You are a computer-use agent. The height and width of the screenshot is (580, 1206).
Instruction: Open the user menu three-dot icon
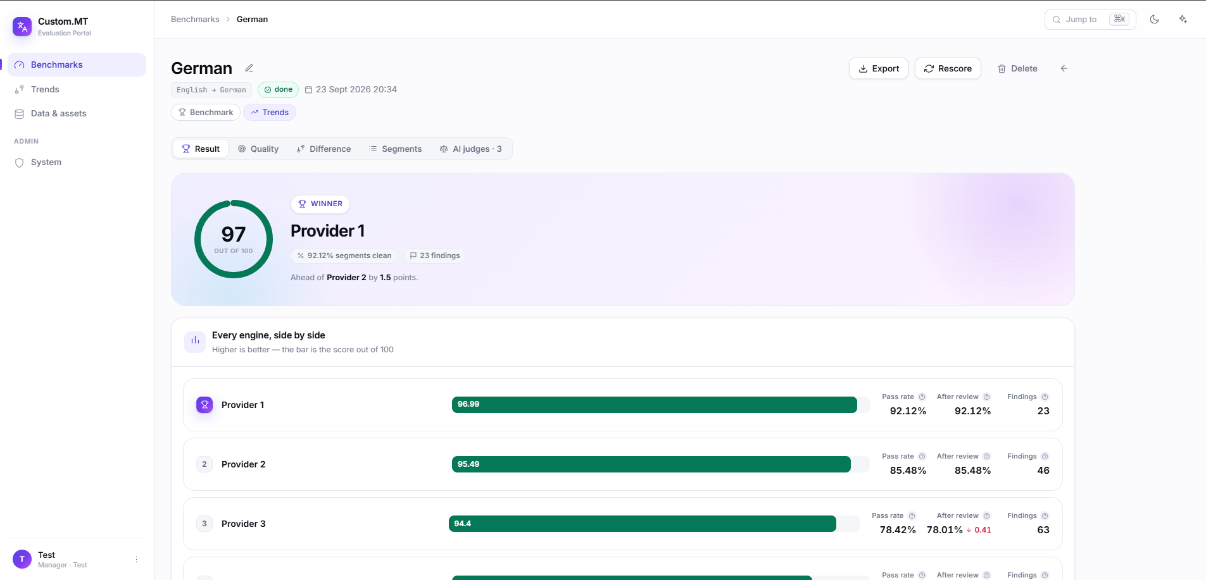coord(136,560)
